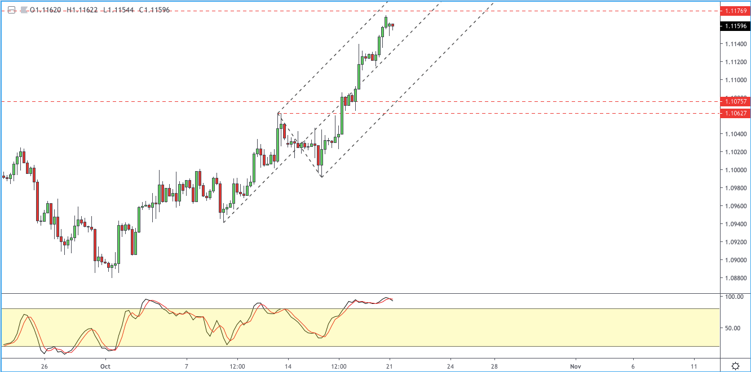Click the 1.11200 price axis label
This screenshot has height=372, width=751.
pos(736,62)
